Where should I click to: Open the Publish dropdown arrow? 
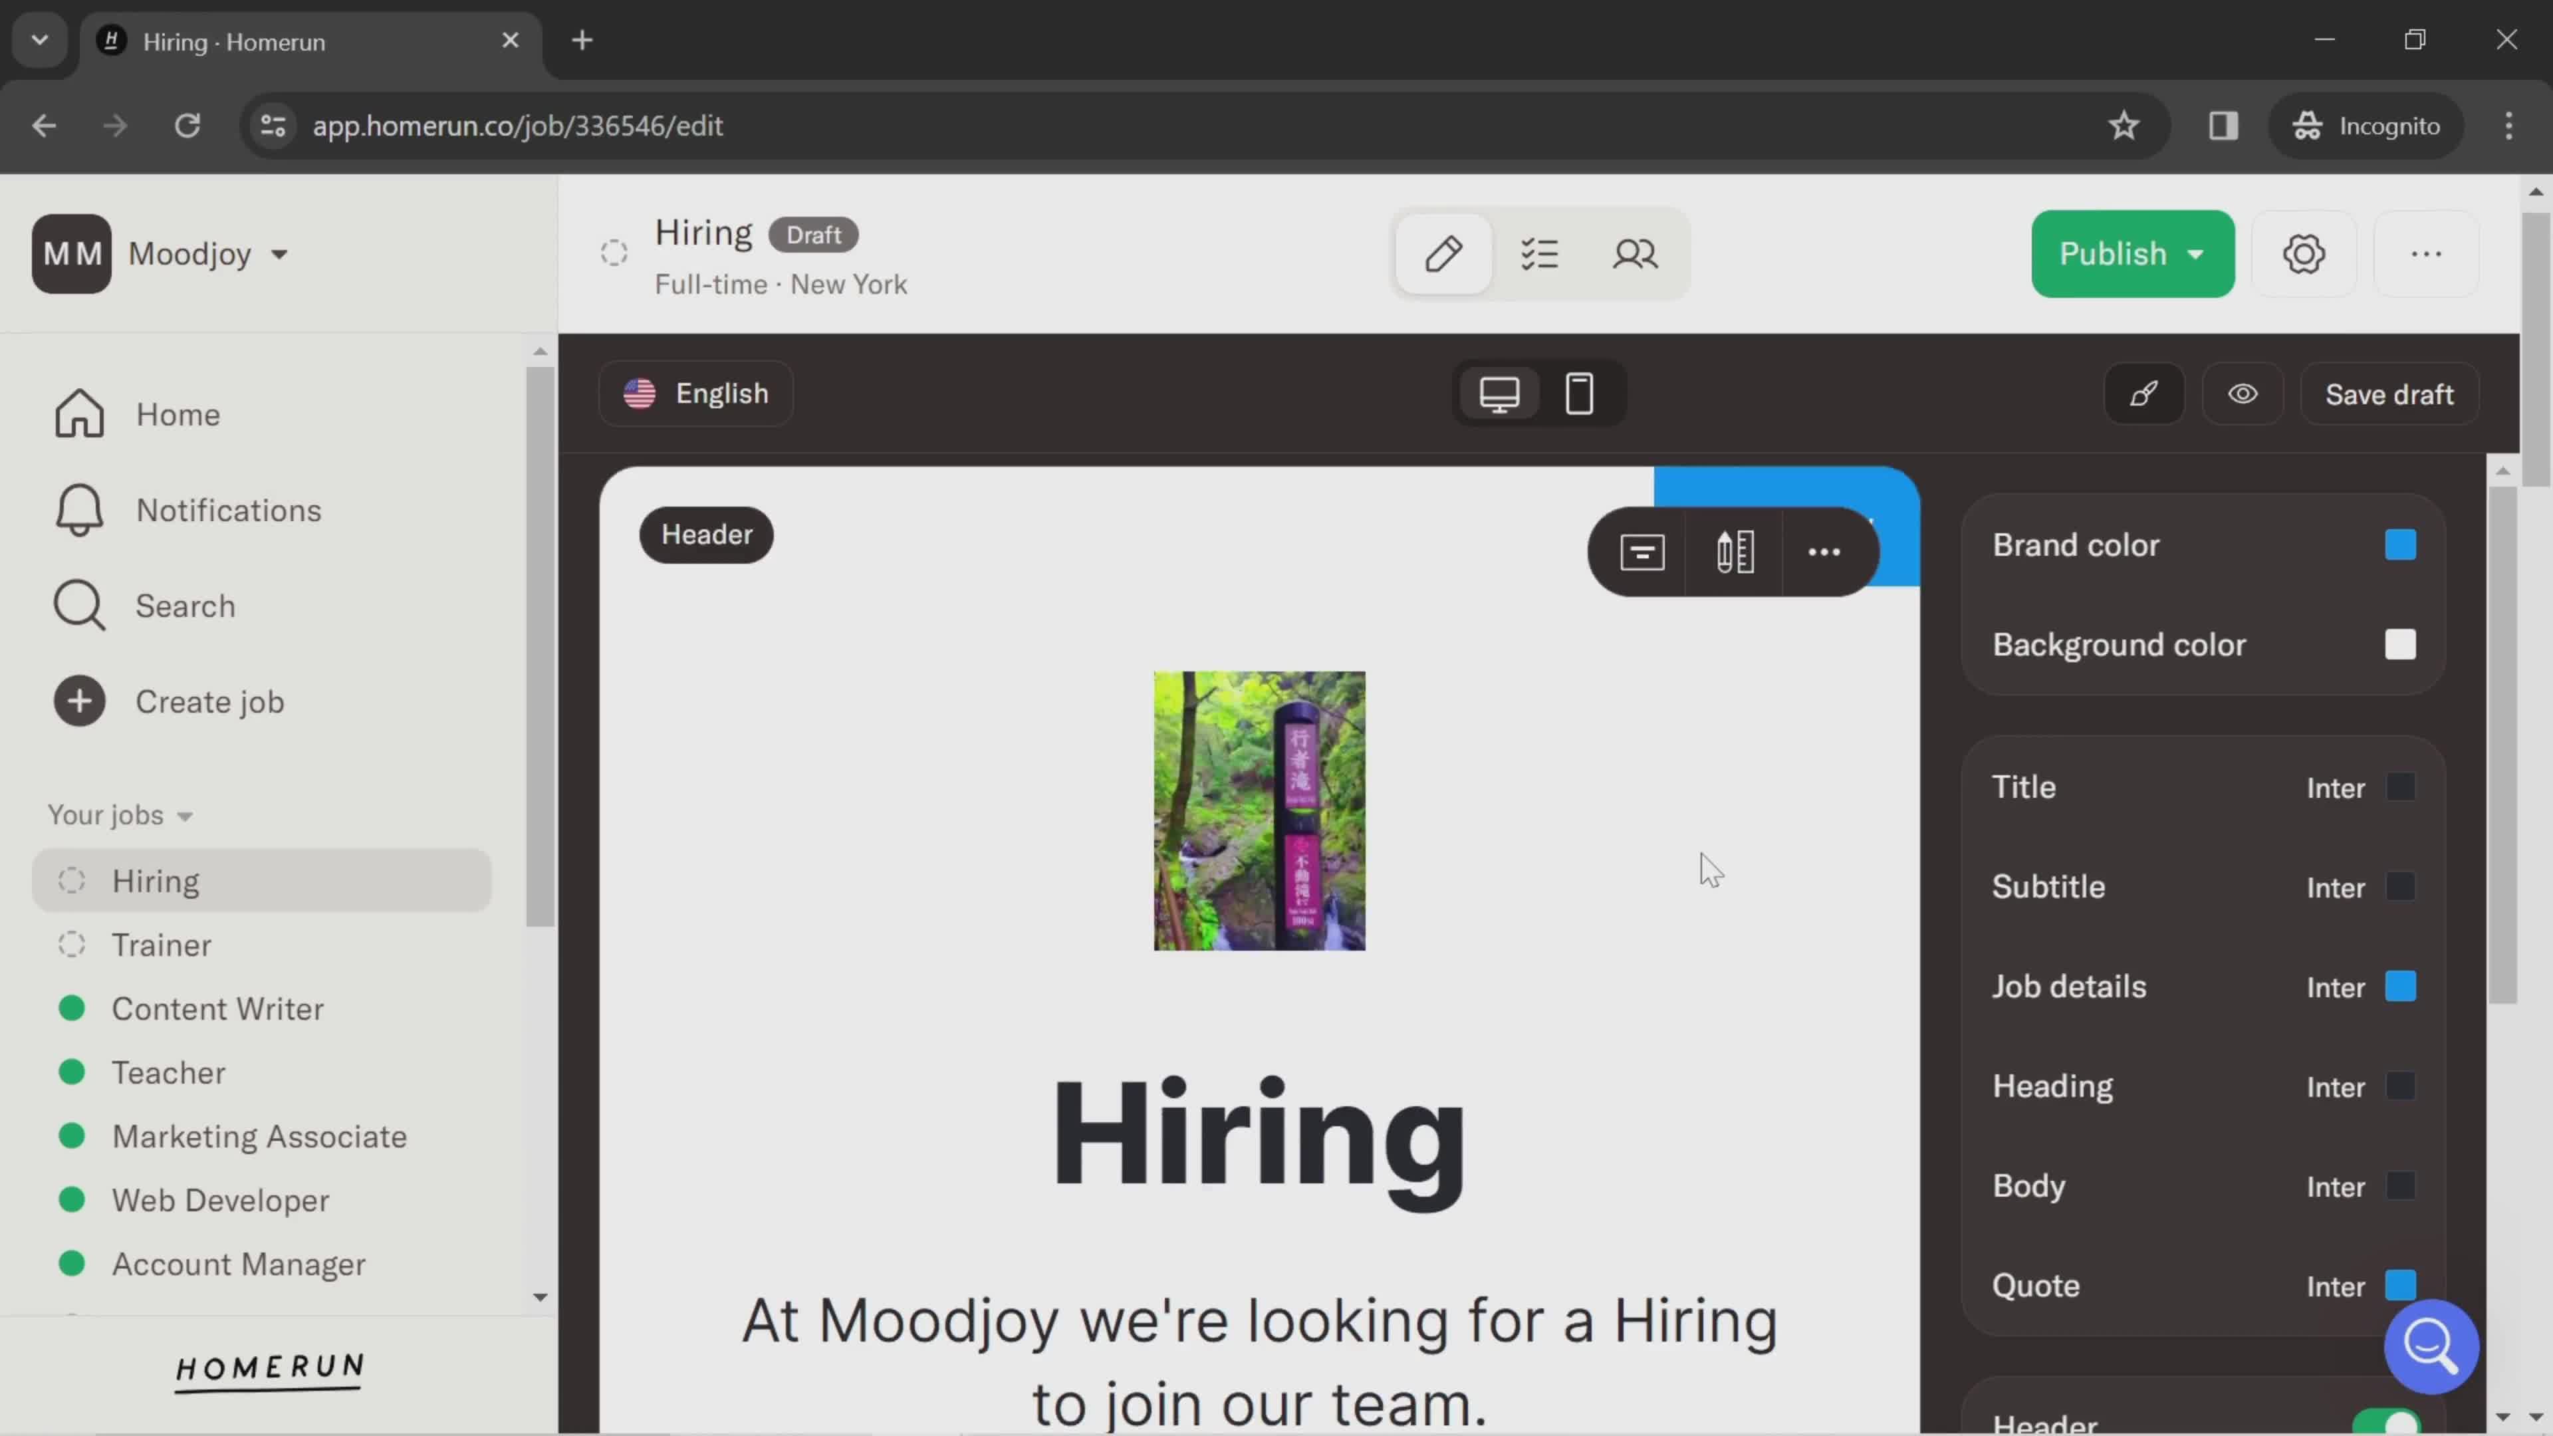(x=2197, y=253)
